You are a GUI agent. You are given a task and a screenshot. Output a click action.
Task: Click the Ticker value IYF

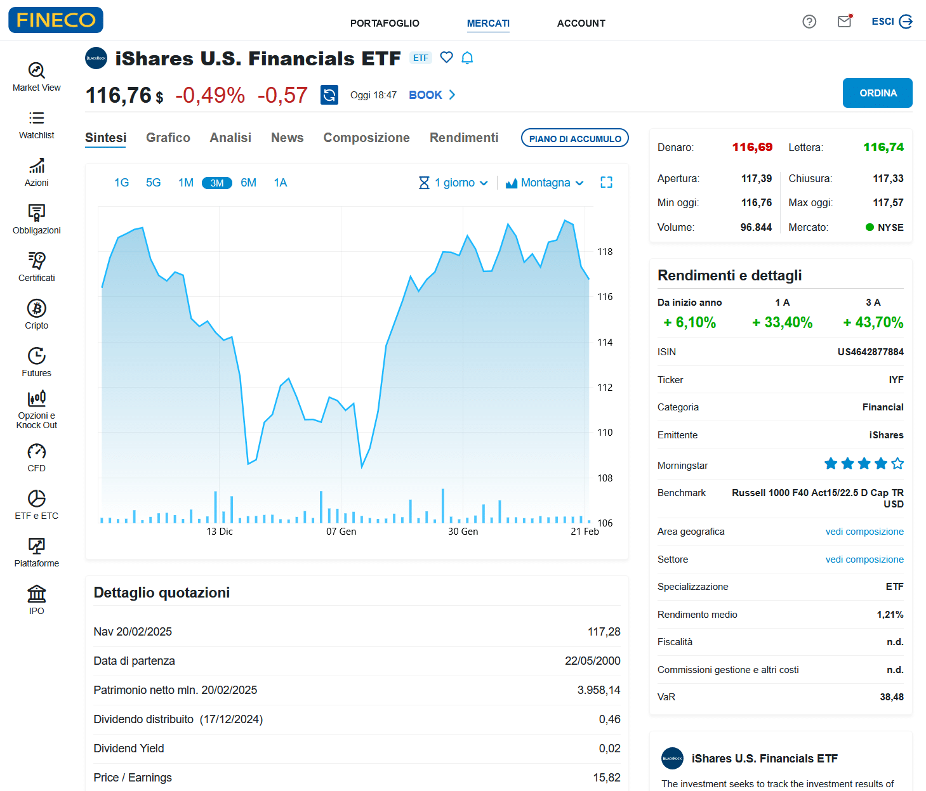tap(896, 380)
